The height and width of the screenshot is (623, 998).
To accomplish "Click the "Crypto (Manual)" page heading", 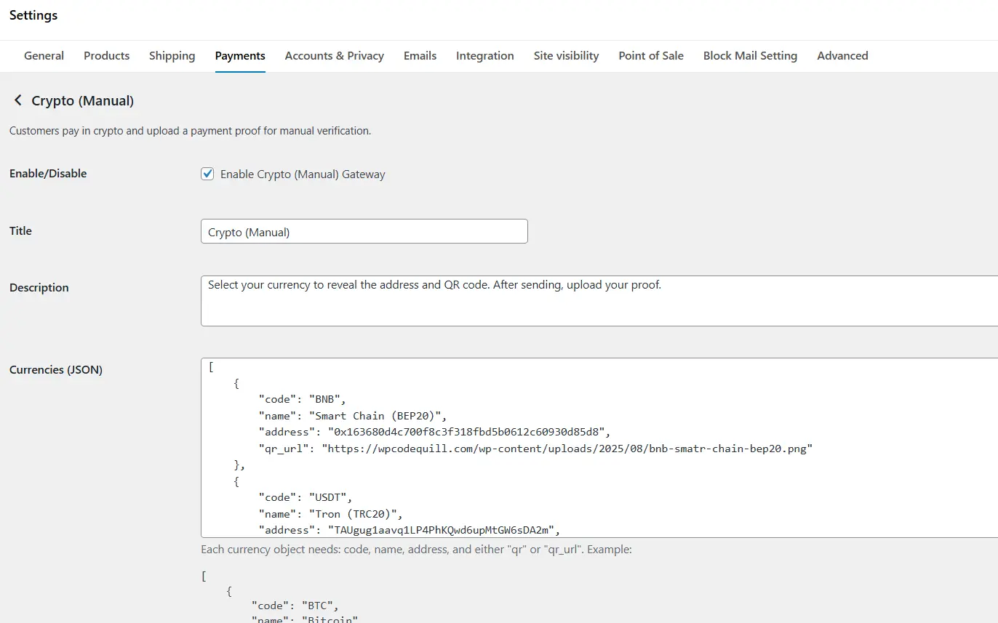I will pos(83,101).
